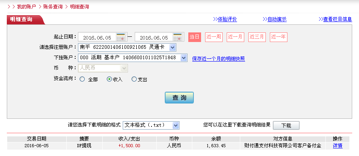Viewport: 359px width, 156px height.
Task: Set the range to 近三月
Action: pos(257,37)
